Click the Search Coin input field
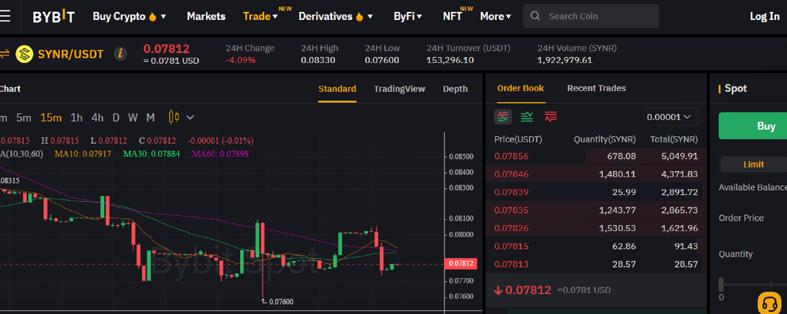The image size is (787, 314). [591, 16]
